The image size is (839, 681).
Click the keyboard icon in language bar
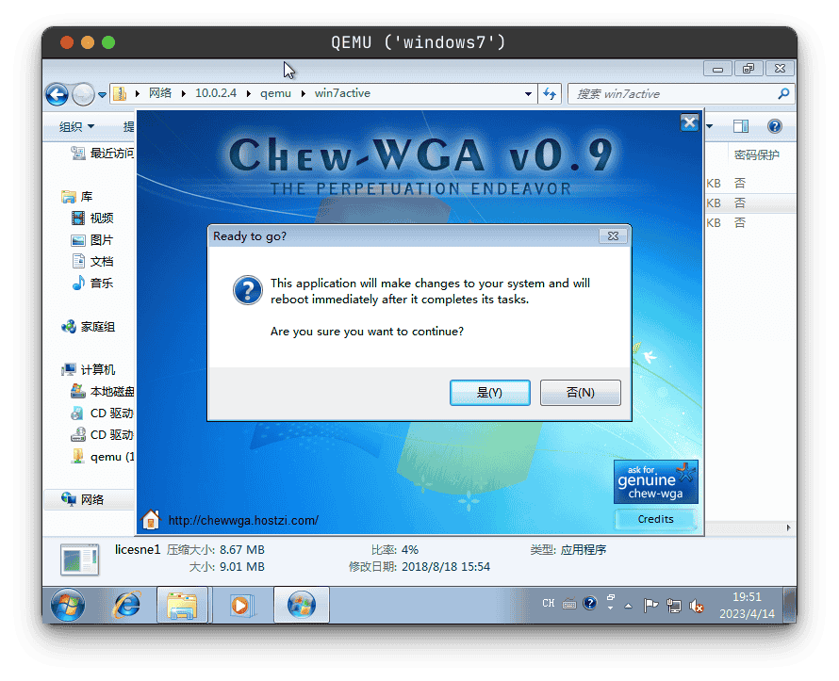pos(569,604)
